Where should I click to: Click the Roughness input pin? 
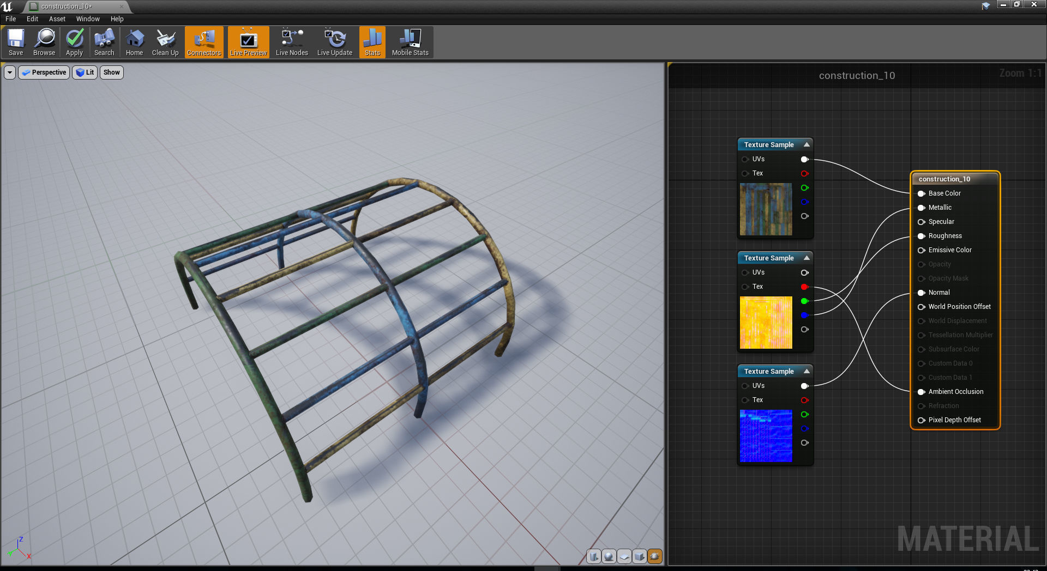point(922,236)
